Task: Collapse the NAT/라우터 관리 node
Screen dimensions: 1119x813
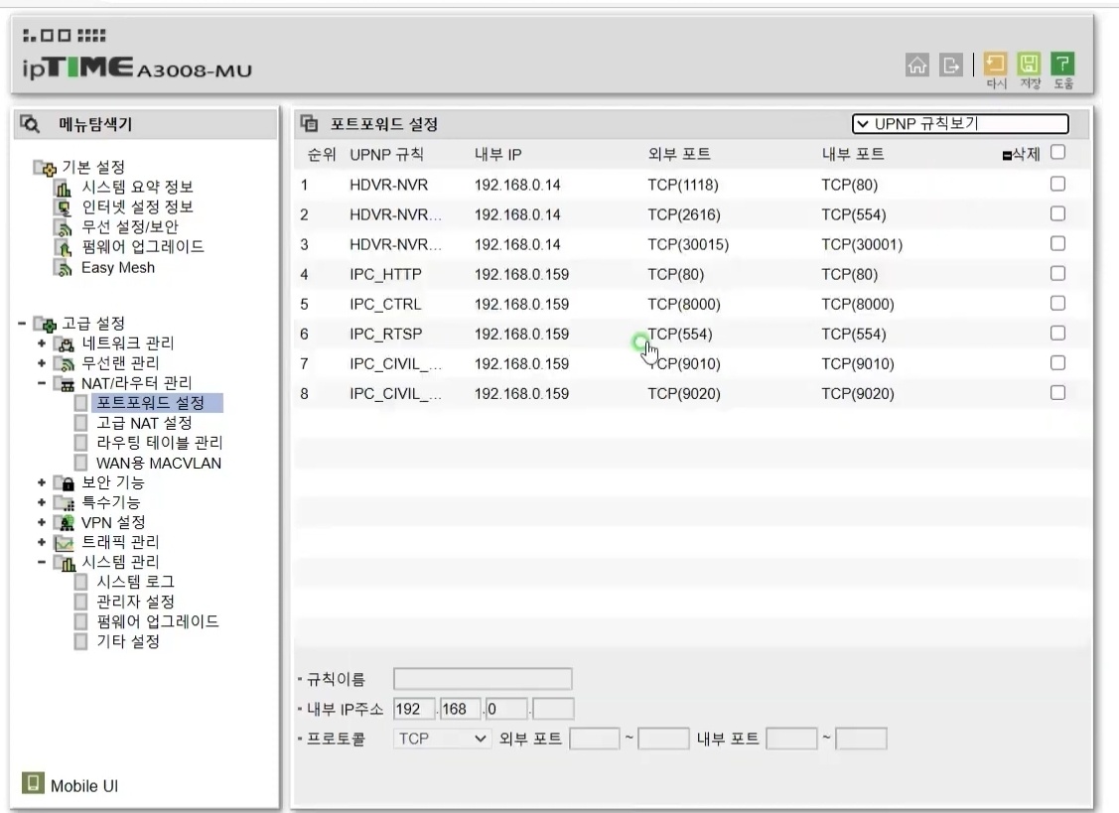Action: pyautogui.click(x=42, y=383)
